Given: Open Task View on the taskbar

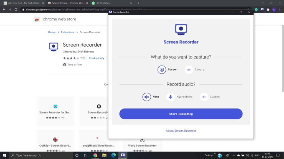Looking at the screenshot, I should [x=86, y=155].
